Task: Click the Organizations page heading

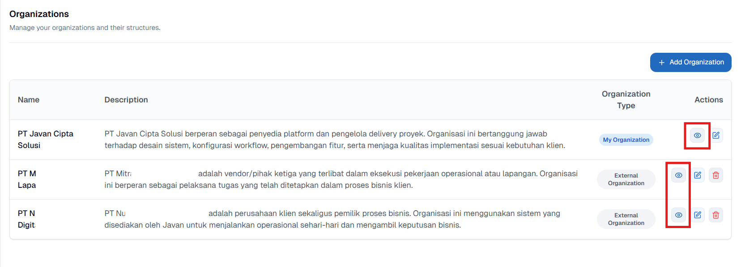Action: pyautogui.click(x=39, y=14)
